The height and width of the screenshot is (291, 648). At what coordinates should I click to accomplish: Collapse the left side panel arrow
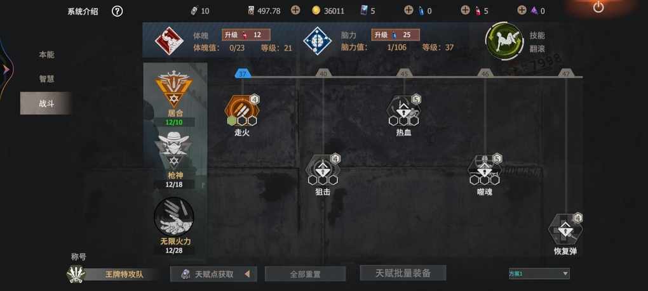tap(6, 70)
